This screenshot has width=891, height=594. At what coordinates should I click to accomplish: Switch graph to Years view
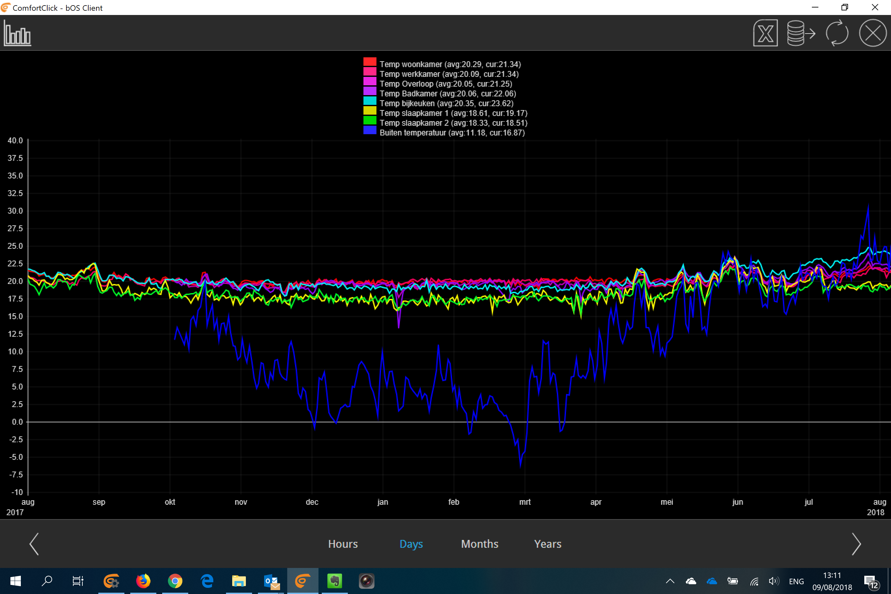point(547,544)
